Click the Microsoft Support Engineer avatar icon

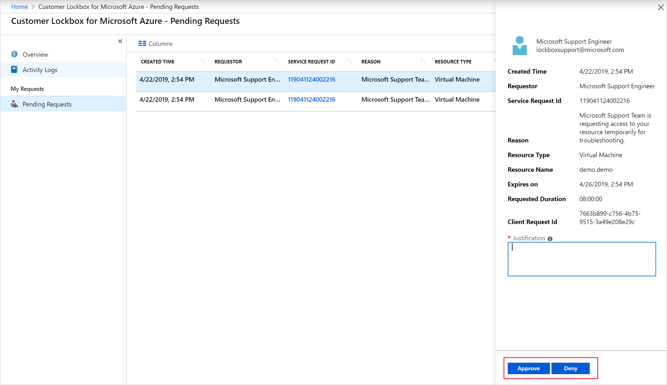(520, 46)
